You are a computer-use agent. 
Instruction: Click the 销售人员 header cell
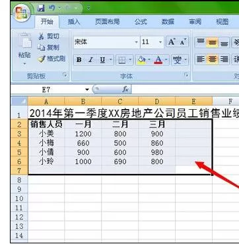46,124
